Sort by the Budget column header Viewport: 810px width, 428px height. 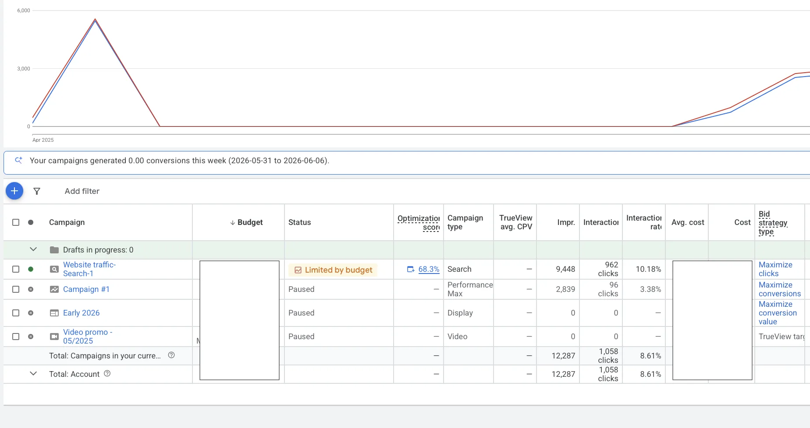[x=250, y=222]
